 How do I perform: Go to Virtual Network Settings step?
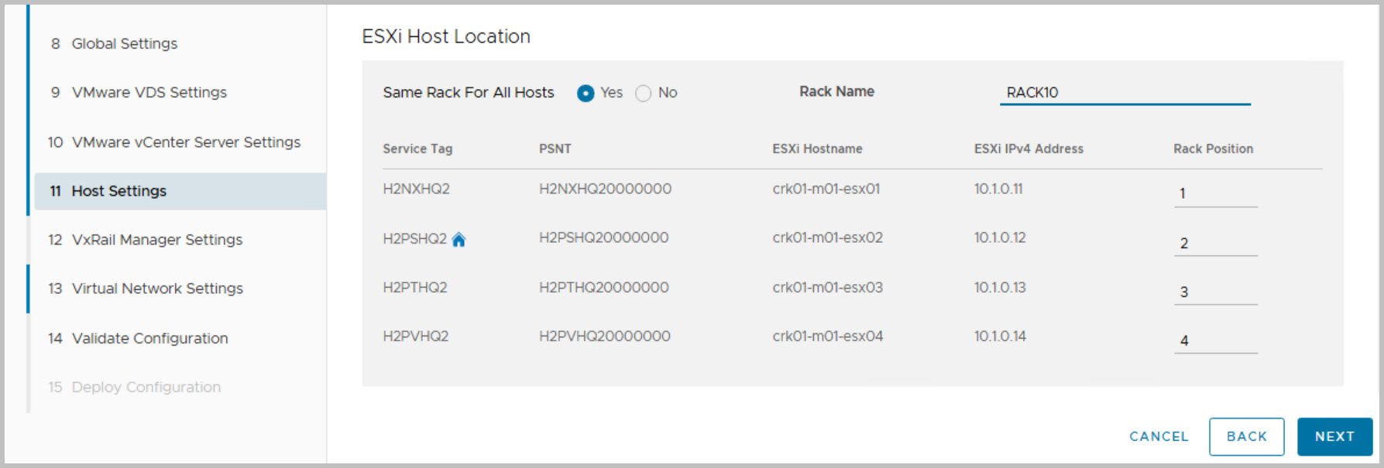pyautogui.click(x=157, y=289)
